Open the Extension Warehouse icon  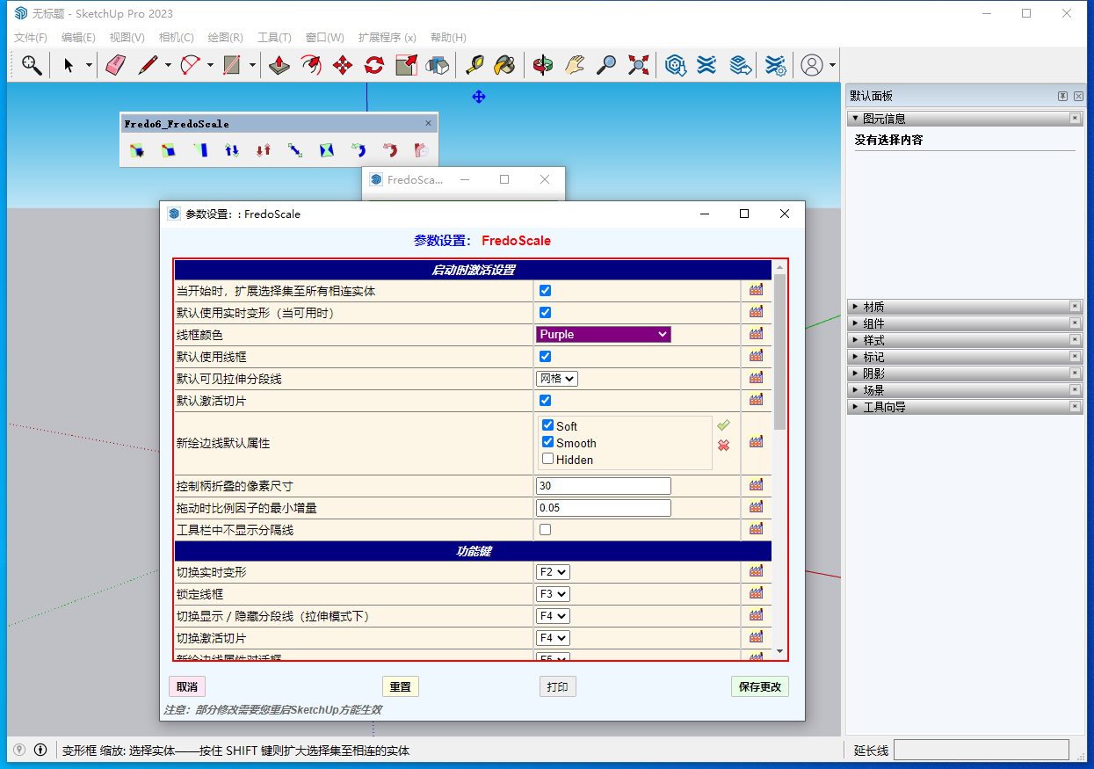pyautogui.click(x=706, y=65)
